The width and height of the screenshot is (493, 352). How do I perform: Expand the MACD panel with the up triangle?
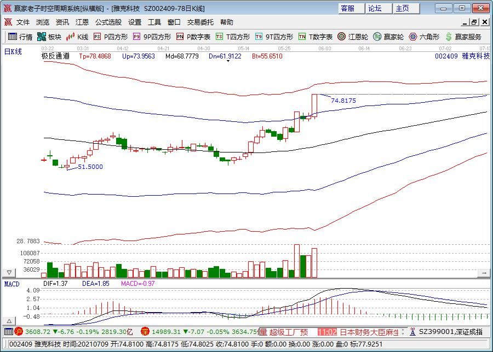9,321
